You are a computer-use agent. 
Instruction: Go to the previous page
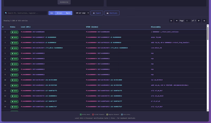tap(177, 20)
